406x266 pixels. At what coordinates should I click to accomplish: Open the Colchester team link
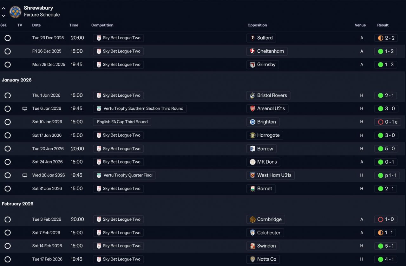265,233
